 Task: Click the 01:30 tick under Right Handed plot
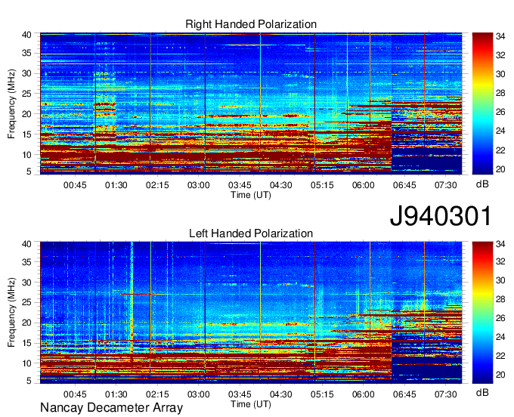click(x=116, y=185)
